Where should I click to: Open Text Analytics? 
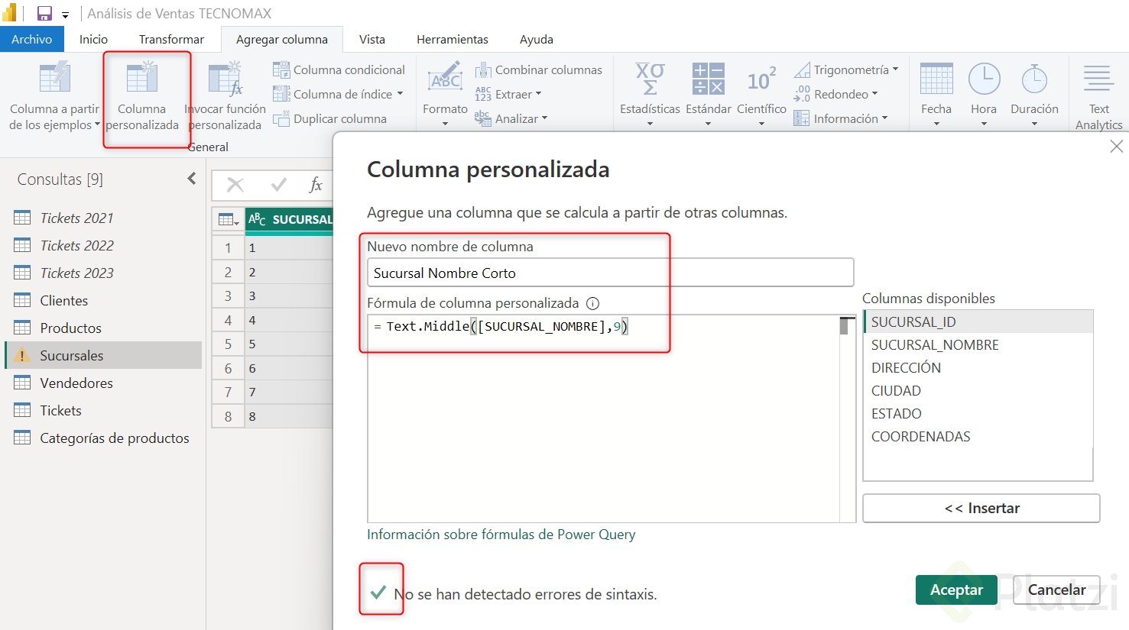(1098, 97)
